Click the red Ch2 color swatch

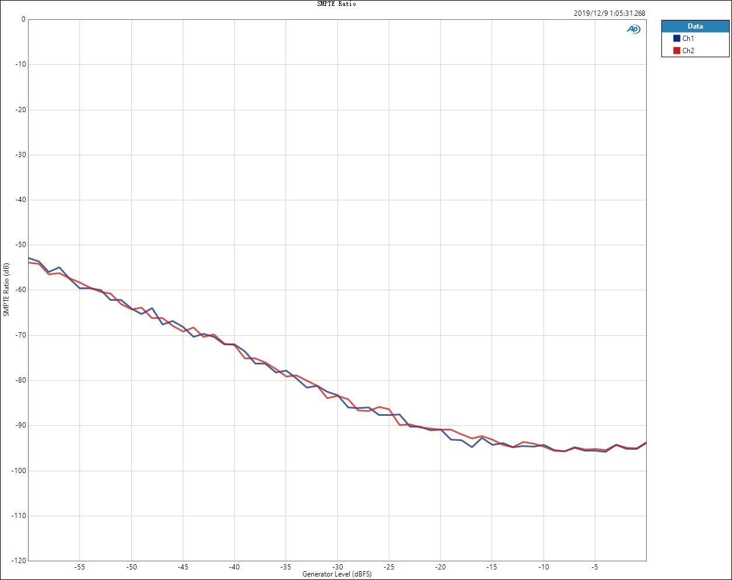pyautogui.click(x=677, y=51)
